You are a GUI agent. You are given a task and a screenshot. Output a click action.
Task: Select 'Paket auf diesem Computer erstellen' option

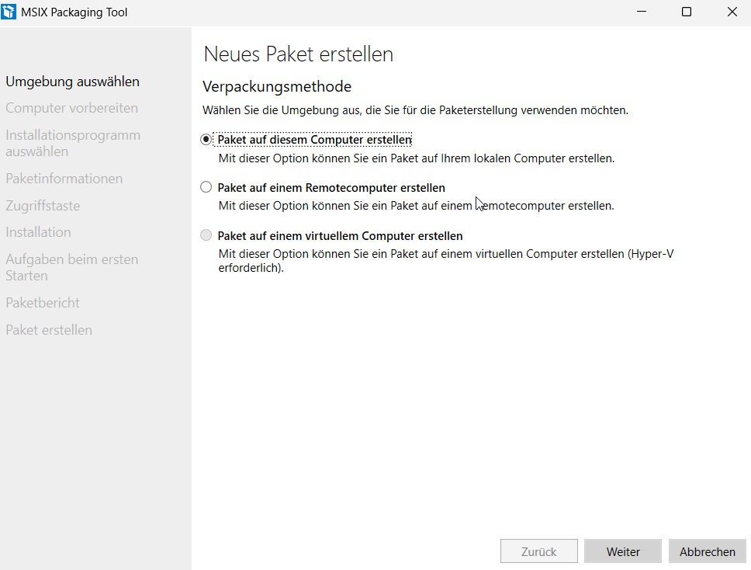[x=206, y=140]
